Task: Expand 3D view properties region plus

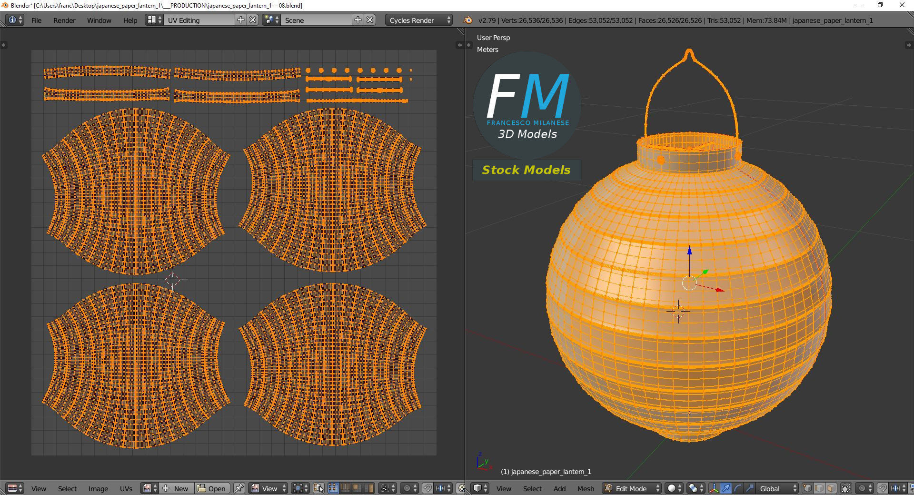Action: point(909,45)
